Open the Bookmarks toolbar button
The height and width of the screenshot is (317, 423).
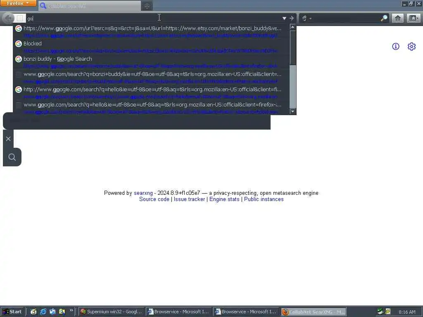(x=413, y=18)
